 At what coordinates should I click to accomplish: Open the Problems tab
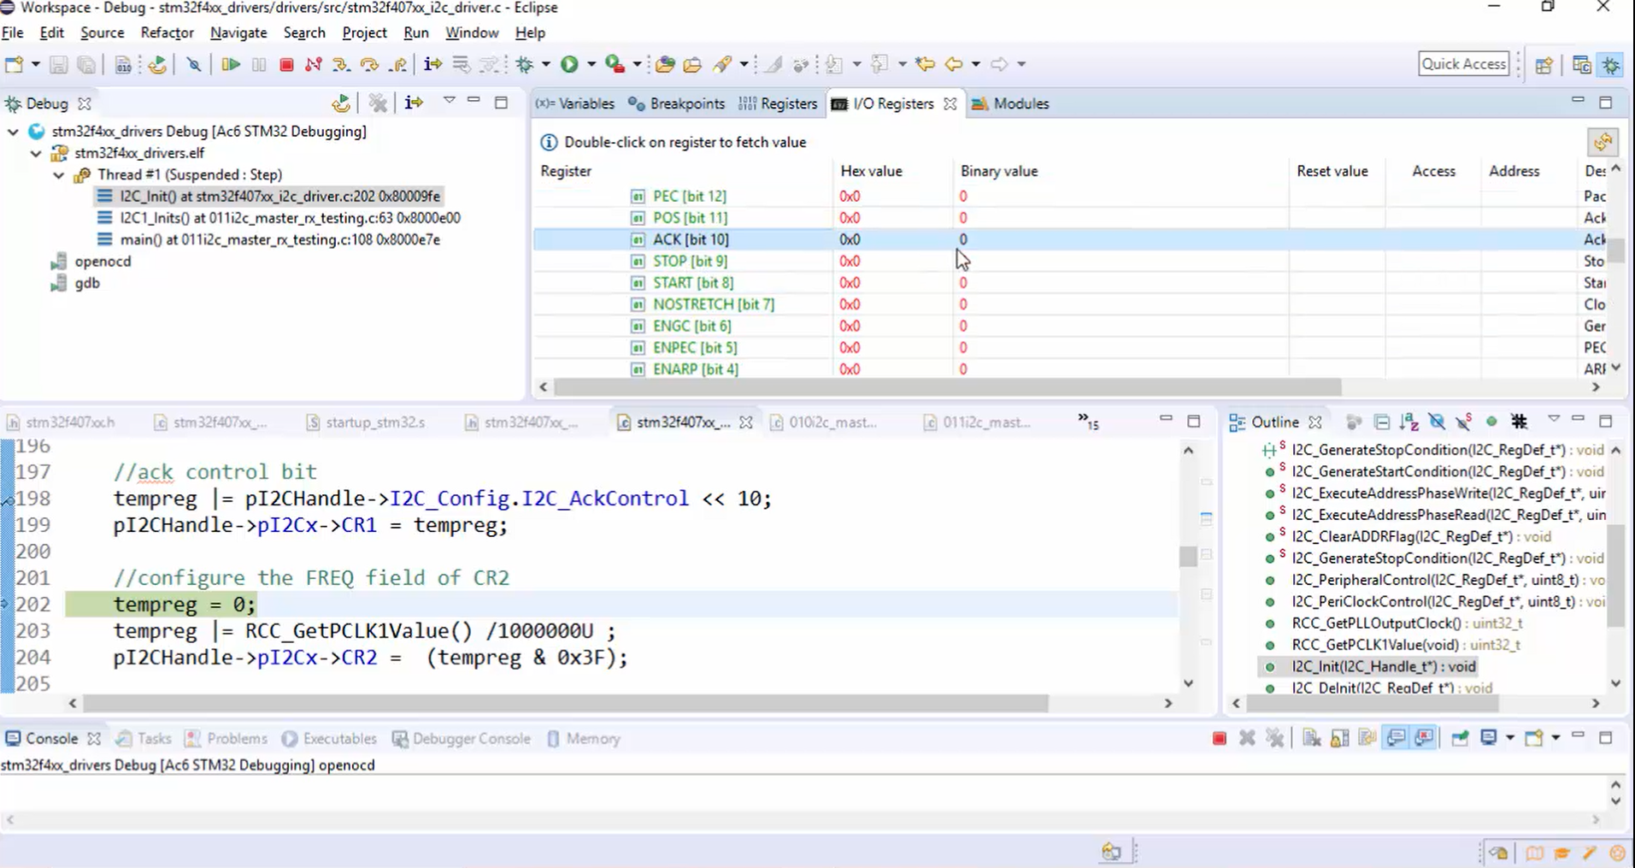click(226, 739)
